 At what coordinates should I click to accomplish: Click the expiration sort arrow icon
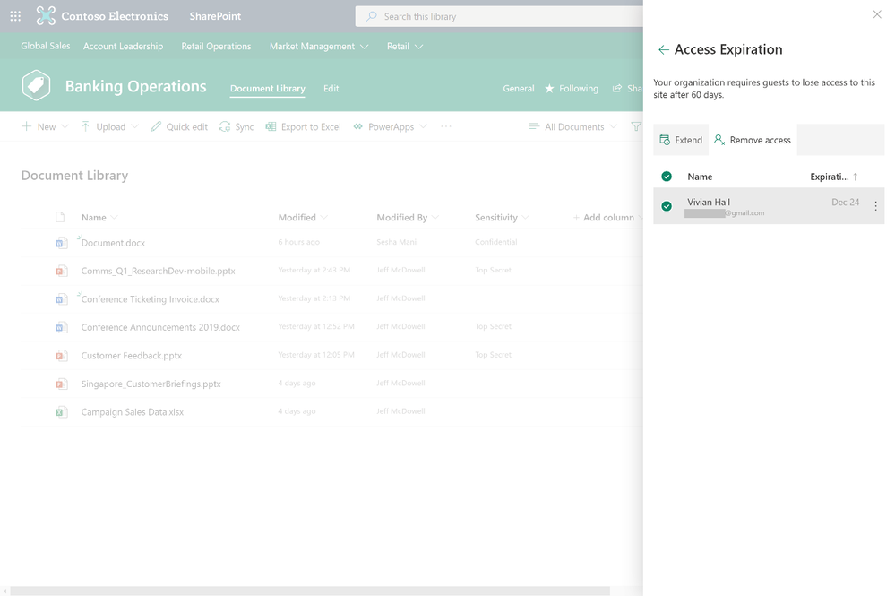pos(855,177)
